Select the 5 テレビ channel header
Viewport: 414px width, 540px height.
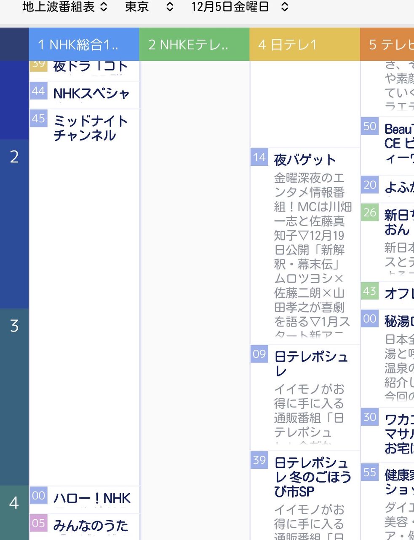(x=387, y=44)
